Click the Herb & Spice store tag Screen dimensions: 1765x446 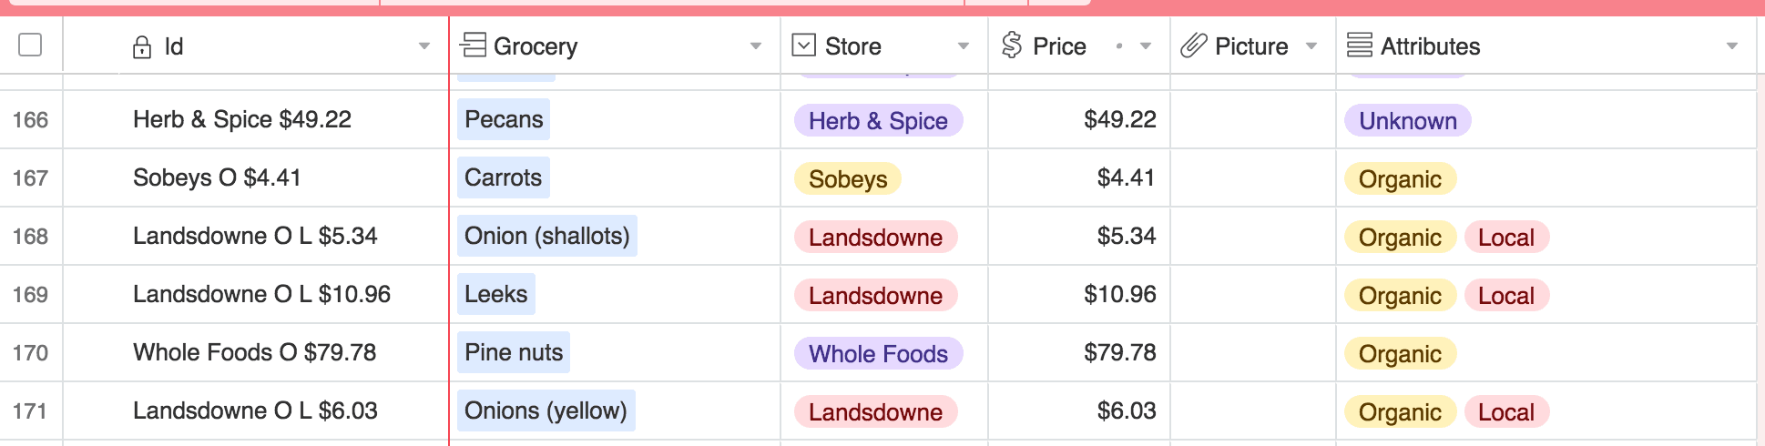click(878, 121)
